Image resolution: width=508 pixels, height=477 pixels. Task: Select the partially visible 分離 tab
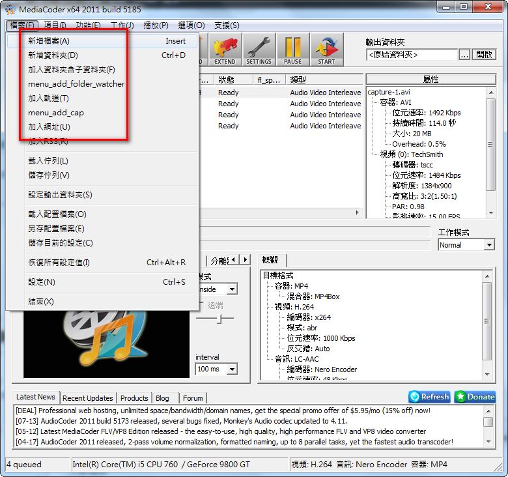[x=219, y=261]
